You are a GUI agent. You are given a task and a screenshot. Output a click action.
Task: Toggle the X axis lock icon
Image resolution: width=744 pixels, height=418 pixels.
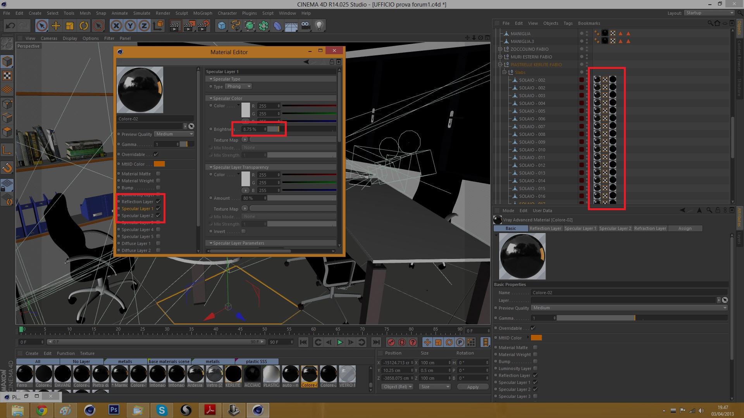point(116,26)
